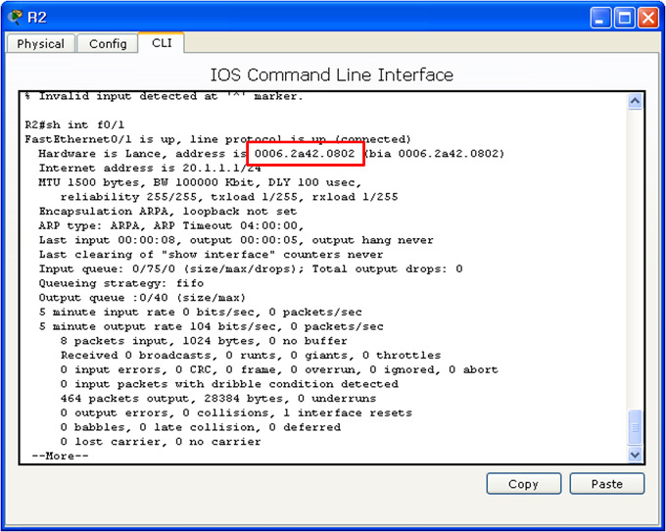Click 'ARP type: ARPA, ARP Timeout' line
The width and height of the screenshot is (666, 532).
click(x=171, y=225)
